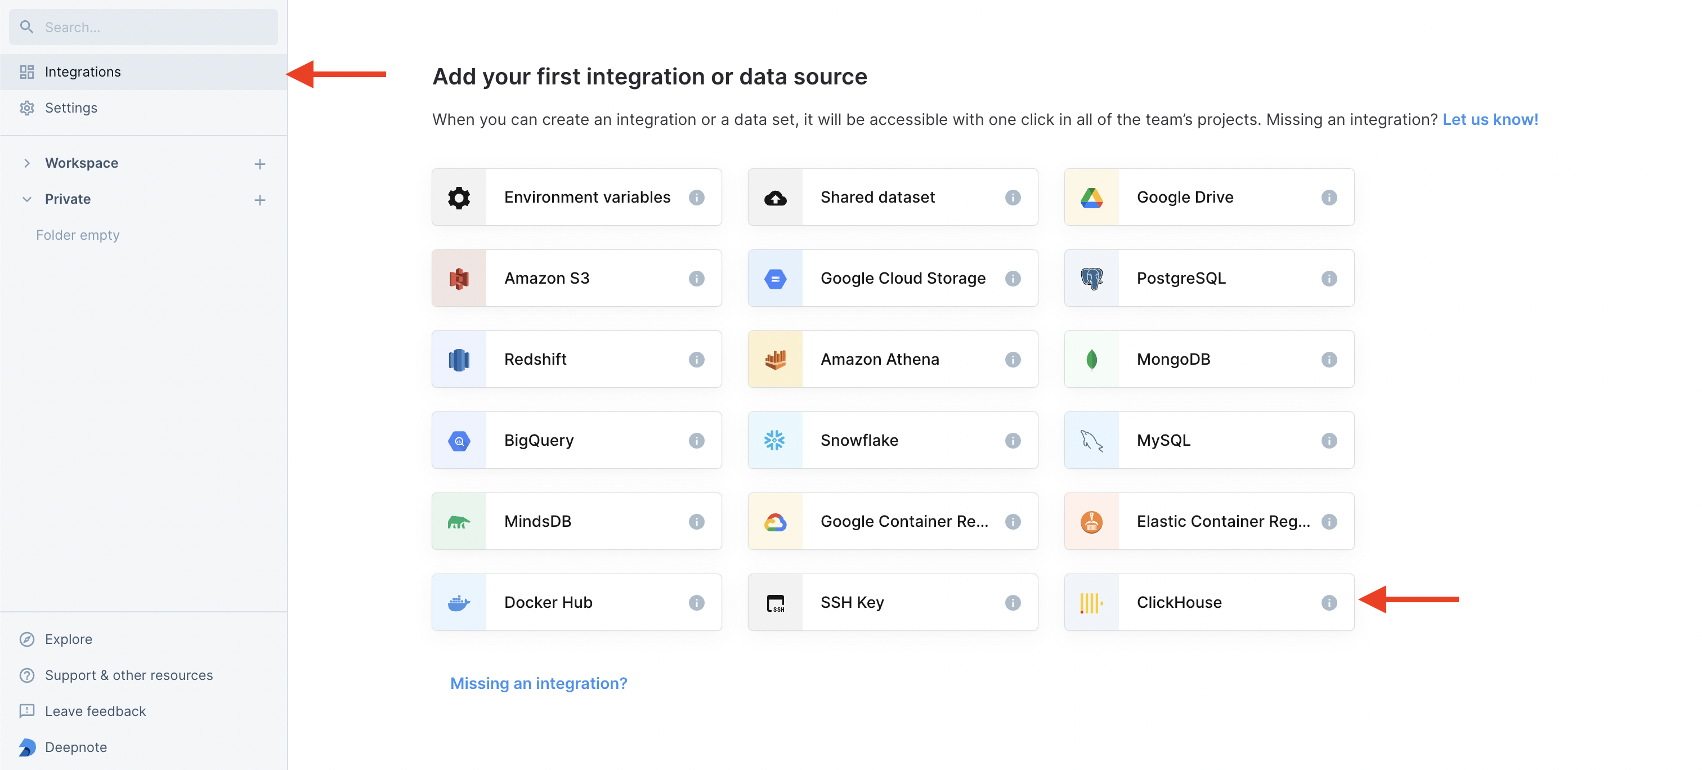This screenshot has height=770, width=1702.
Task: Open the Integrations section
Action: pyautogui.click(x=82, y=70)
